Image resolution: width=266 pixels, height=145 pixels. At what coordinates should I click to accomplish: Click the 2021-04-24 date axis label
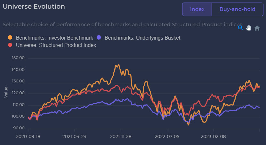(x=74, y=136)
